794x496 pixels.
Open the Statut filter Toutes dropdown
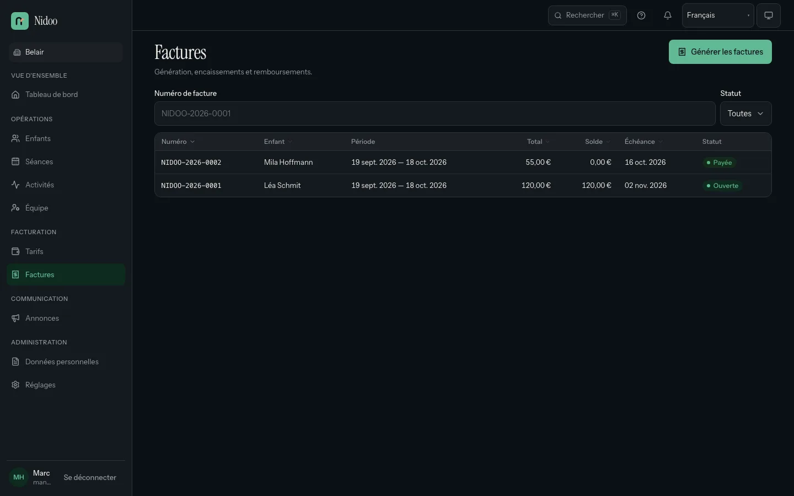click(745, 114)
